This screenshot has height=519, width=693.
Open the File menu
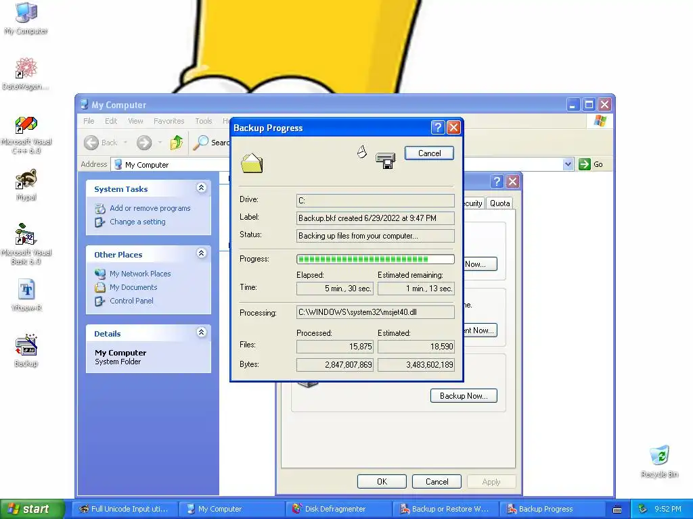pyautogui.click(x=89, y=121)
